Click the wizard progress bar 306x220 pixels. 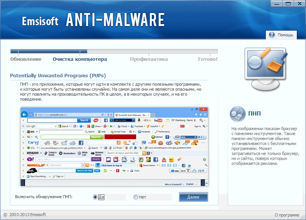pos(114,51)
